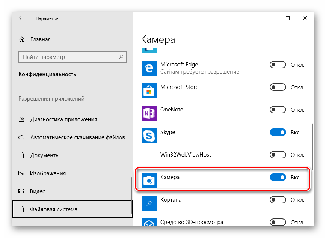Disable camera access for Skype
326x238 pixels.
278,132
